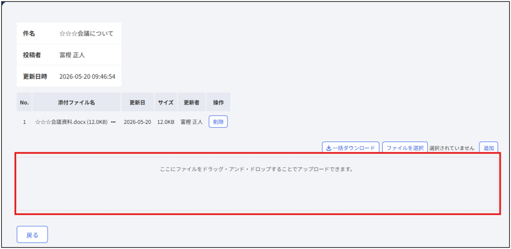Image resolution: width=511 pixels, height=249 pixels.
Task: Click the 戻る button
Action: pos(32,235)
